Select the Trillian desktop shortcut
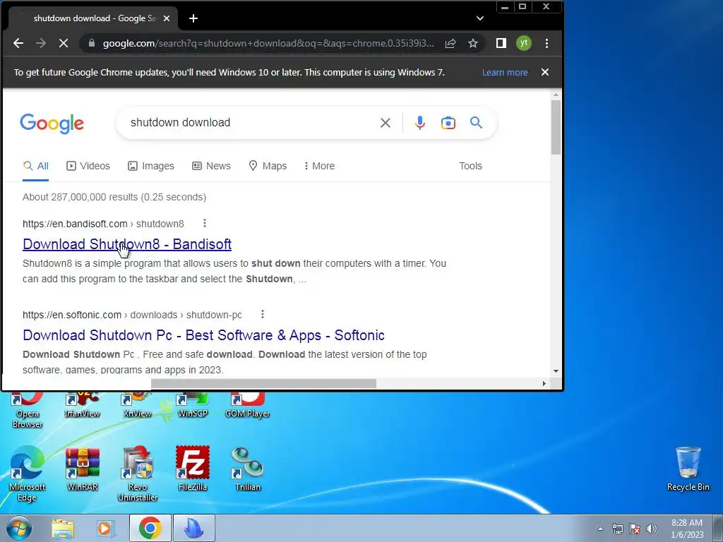The height and width of the screenshot is (542, 723). click(x=248, y=469)
